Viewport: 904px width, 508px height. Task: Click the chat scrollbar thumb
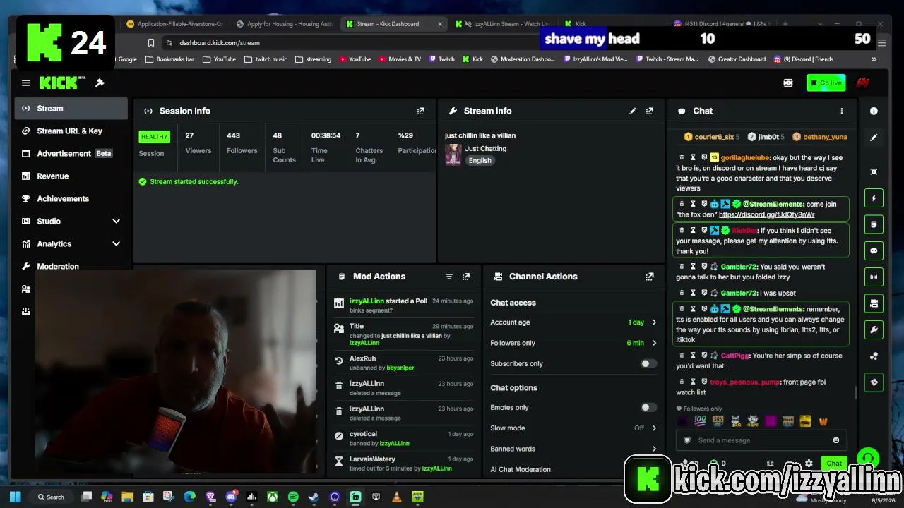click(x=857, y=392)
